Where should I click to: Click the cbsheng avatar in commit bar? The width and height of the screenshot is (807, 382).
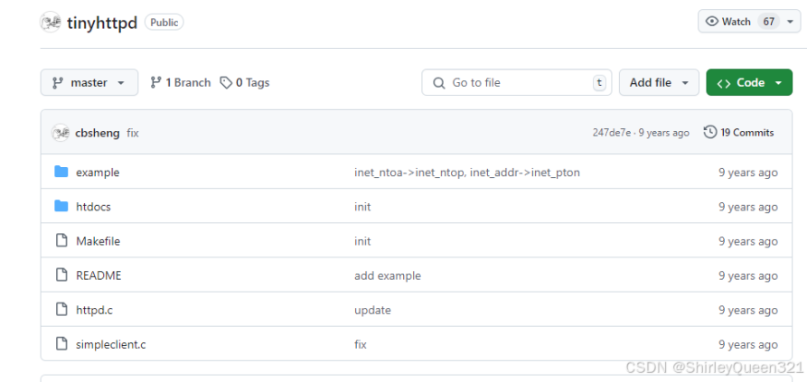[61, 133]
